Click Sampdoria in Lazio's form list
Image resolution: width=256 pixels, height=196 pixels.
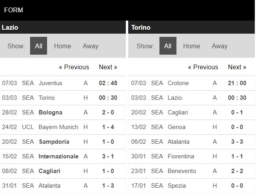pyautogui.click(x=54, y=142)
